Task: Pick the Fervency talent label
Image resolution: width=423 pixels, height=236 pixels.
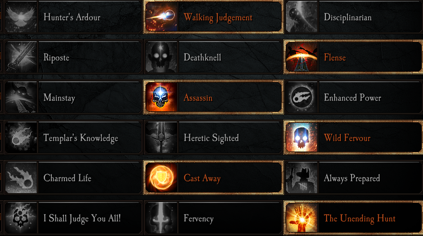Action: click(199, 218)
